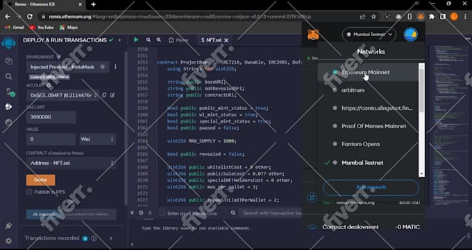Open the Chrome profile avatar
This screenshot has width=472, height=250.
tap(454, 17)
